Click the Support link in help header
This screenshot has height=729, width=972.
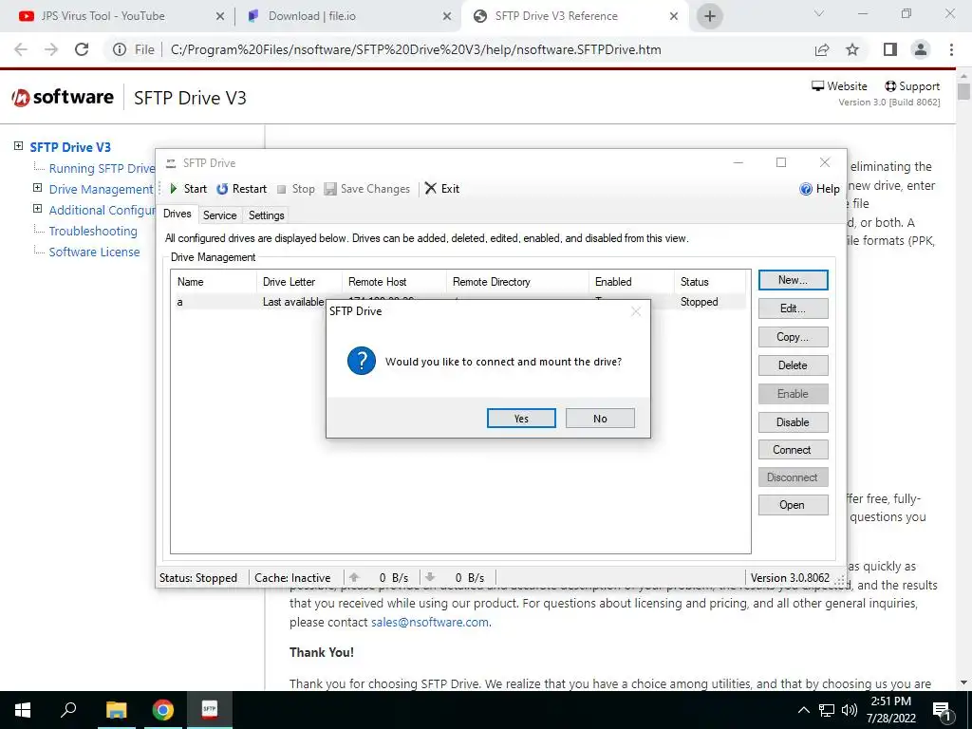click(912, 86)
